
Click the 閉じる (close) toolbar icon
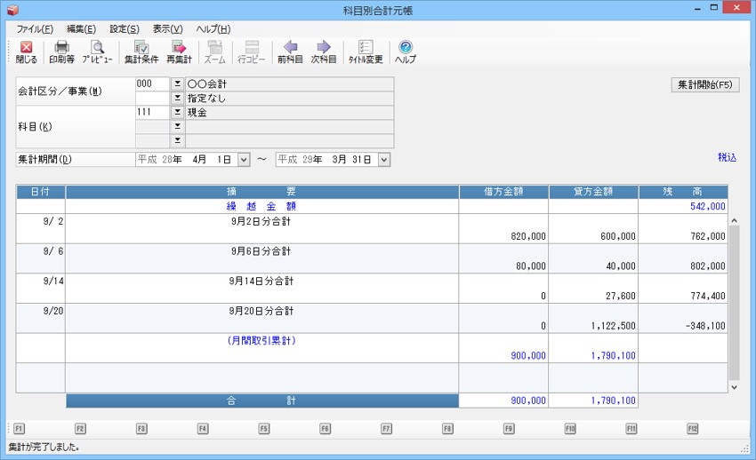coord(26,52)
